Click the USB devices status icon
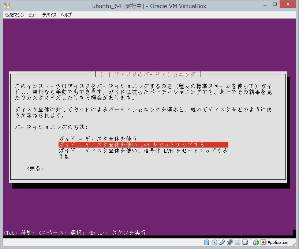 pyautogui.click(x=222, y=242)
